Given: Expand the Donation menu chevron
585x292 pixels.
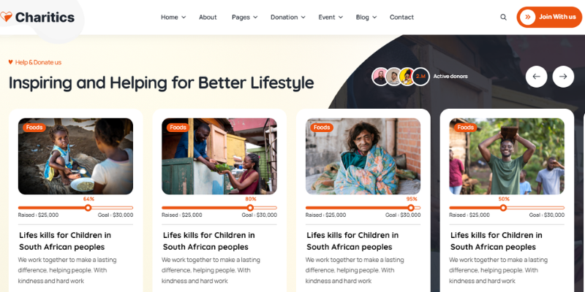Looking at the screenshot, I should (x=303, y=17).
